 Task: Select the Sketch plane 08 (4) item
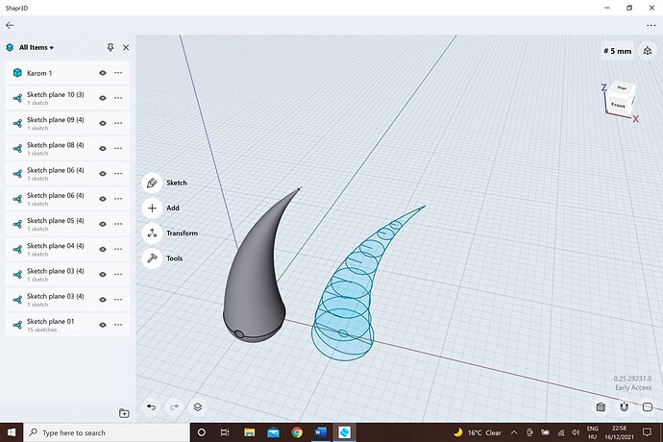tap(67, 149)
